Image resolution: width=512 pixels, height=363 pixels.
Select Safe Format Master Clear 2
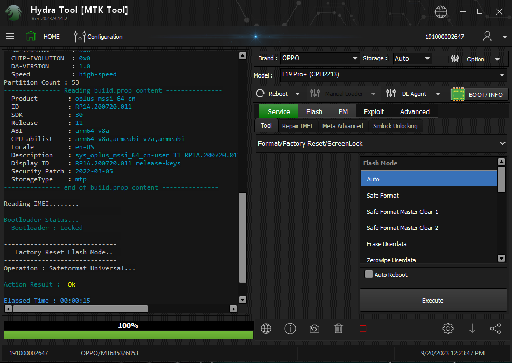tap(429, 228)
